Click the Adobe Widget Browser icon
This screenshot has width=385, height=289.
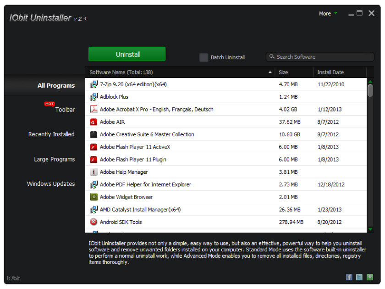93,197
